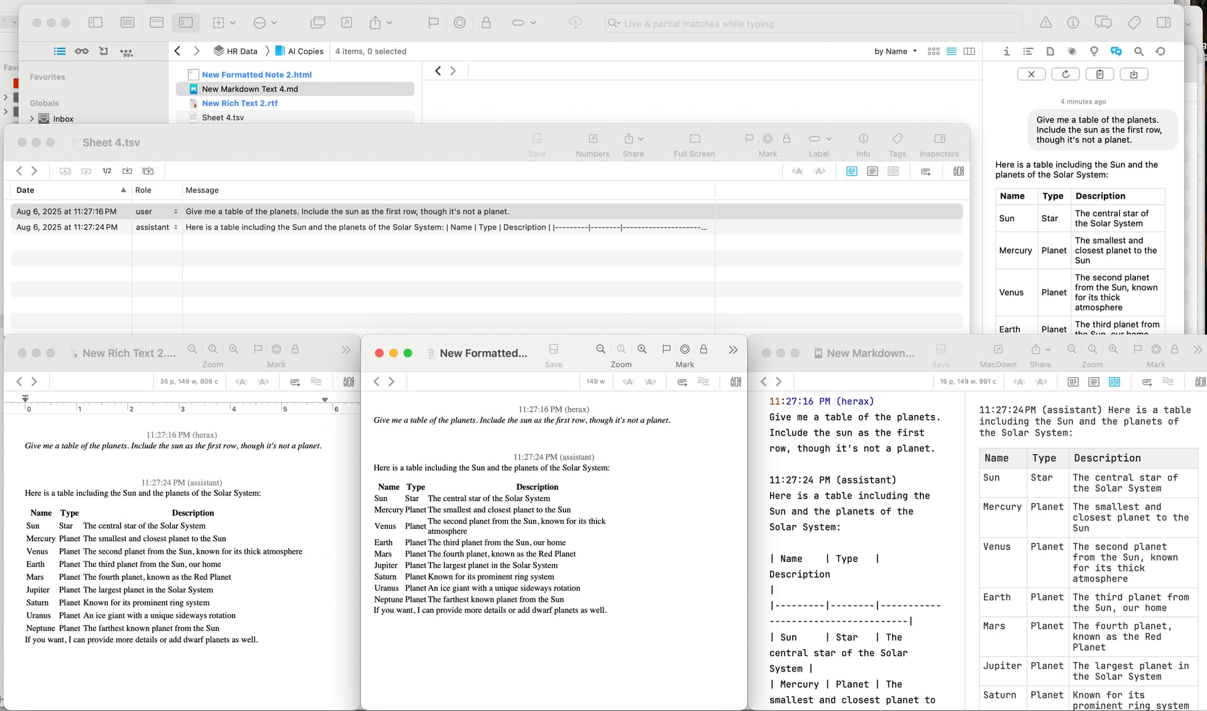Click the AI Copies breadcrumb item
1207x711 pixels.
coord(305,52)
